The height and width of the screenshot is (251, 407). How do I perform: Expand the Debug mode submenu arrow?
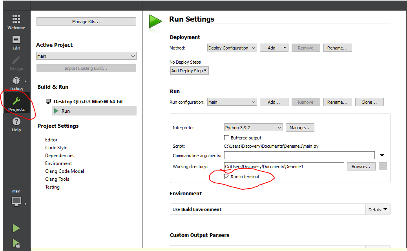(26, 81)
